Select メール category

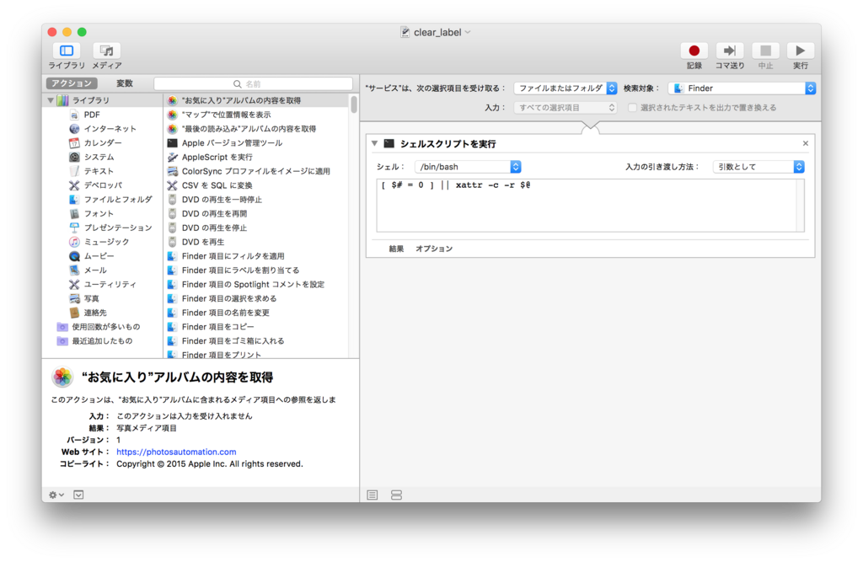click(x=94, y=270)
